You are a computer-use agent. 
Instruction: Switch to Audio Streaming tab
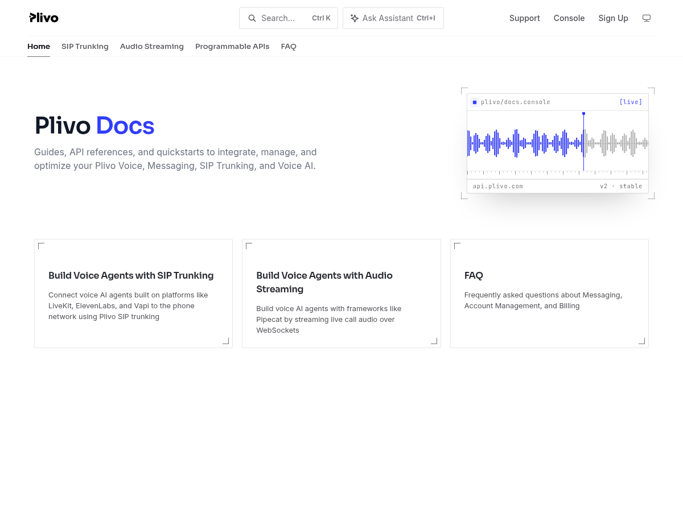point(152,47)
